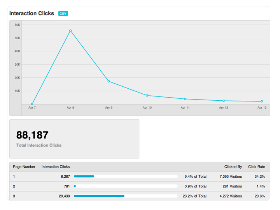Image resolution: width=280 pixels, height=210 pixels.
Task: Click the Click Rate column header
Action: tap(256, 167)
